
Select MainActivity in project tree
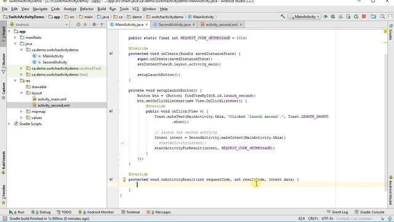click(53, 56)
